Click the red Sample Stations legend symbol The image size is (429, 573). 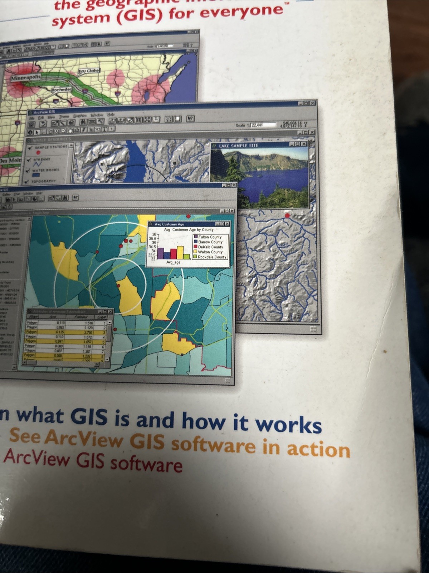click(x=39, y=153)
